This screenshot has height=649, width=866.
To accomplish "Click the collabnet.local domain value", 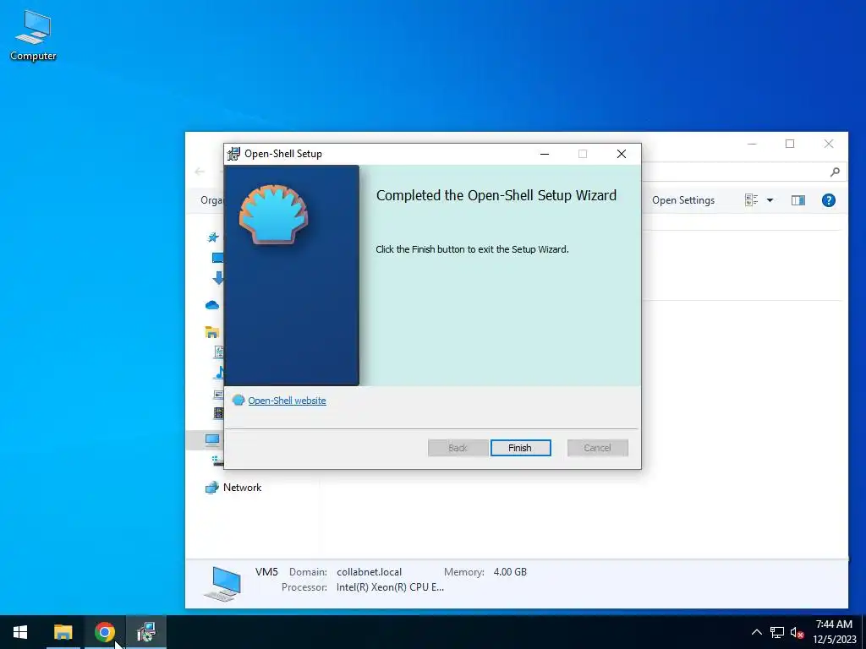I will click(x=370, y=572).
